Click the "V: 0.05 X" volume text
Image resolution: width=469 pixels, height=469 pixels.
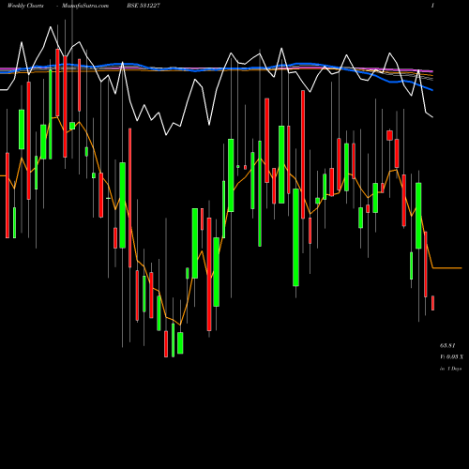452,356
